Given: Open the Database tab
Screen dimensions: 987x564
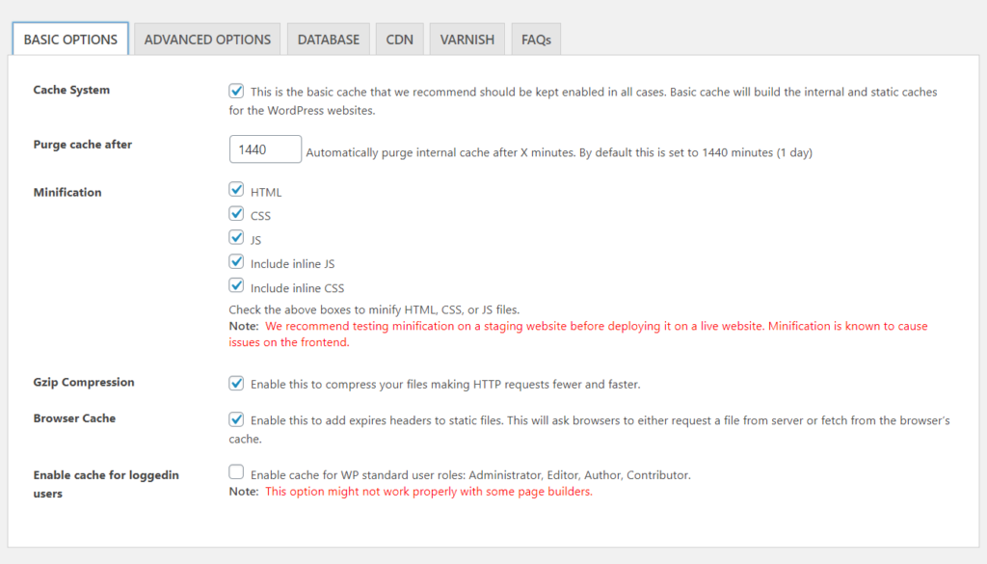Looking at the screenshot, I should [328, 40].
